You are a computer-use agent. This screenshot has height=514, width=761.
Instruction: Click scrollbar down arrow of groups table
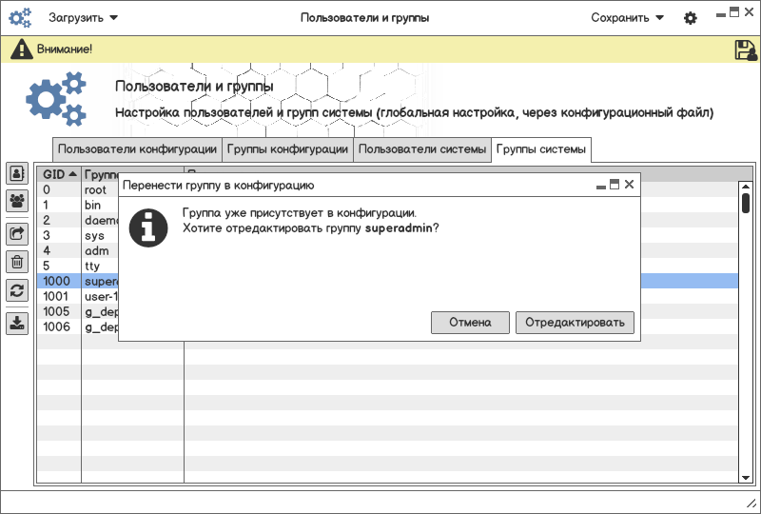746,478
